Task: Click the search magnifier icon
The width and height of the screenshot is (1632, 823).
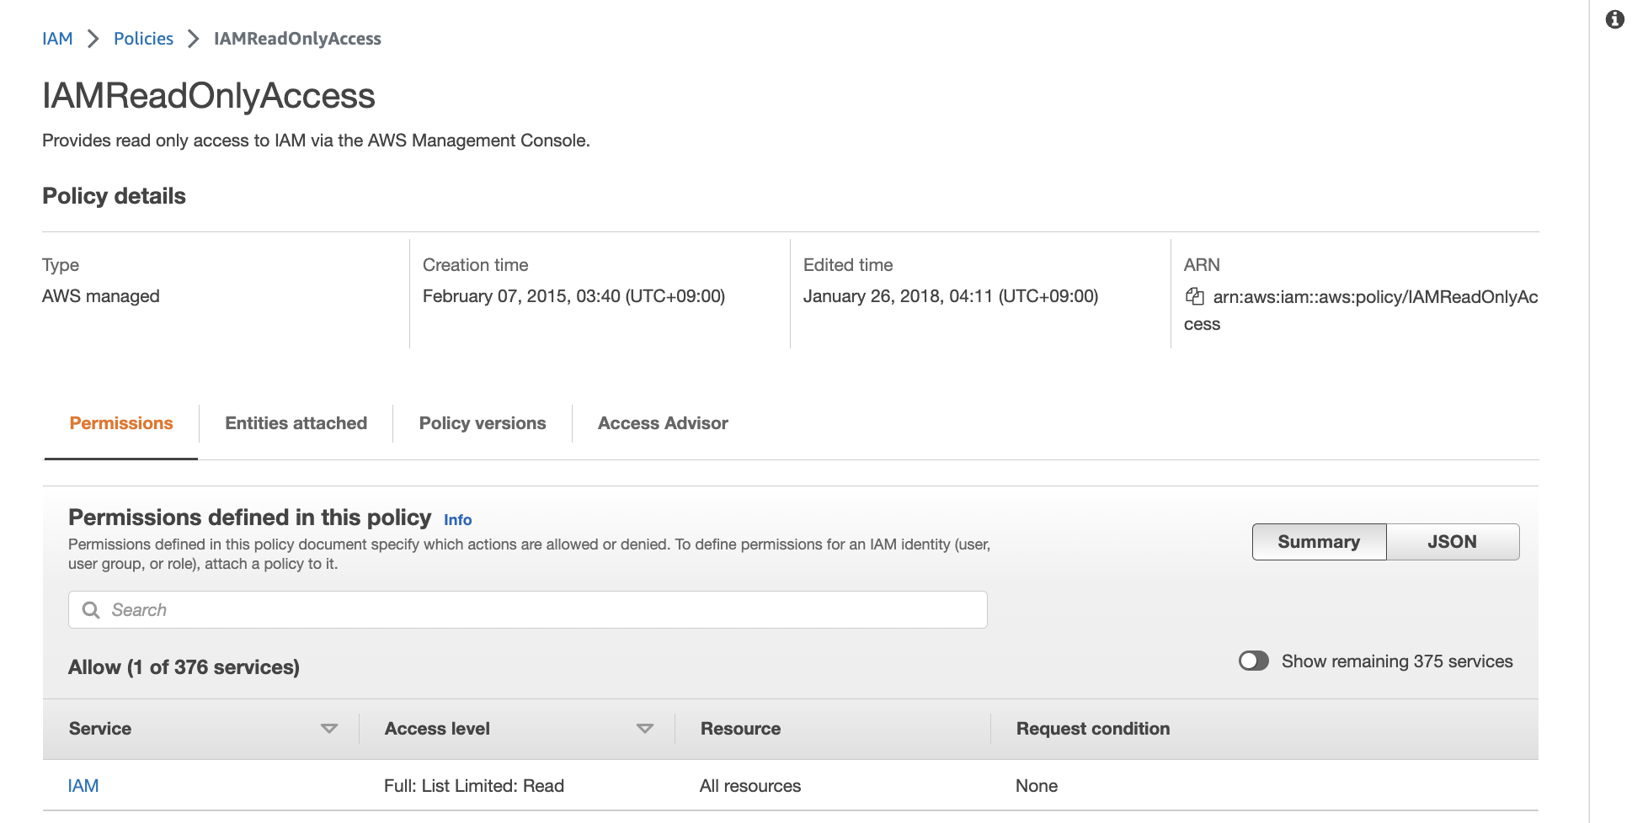Action: (91, 610)
